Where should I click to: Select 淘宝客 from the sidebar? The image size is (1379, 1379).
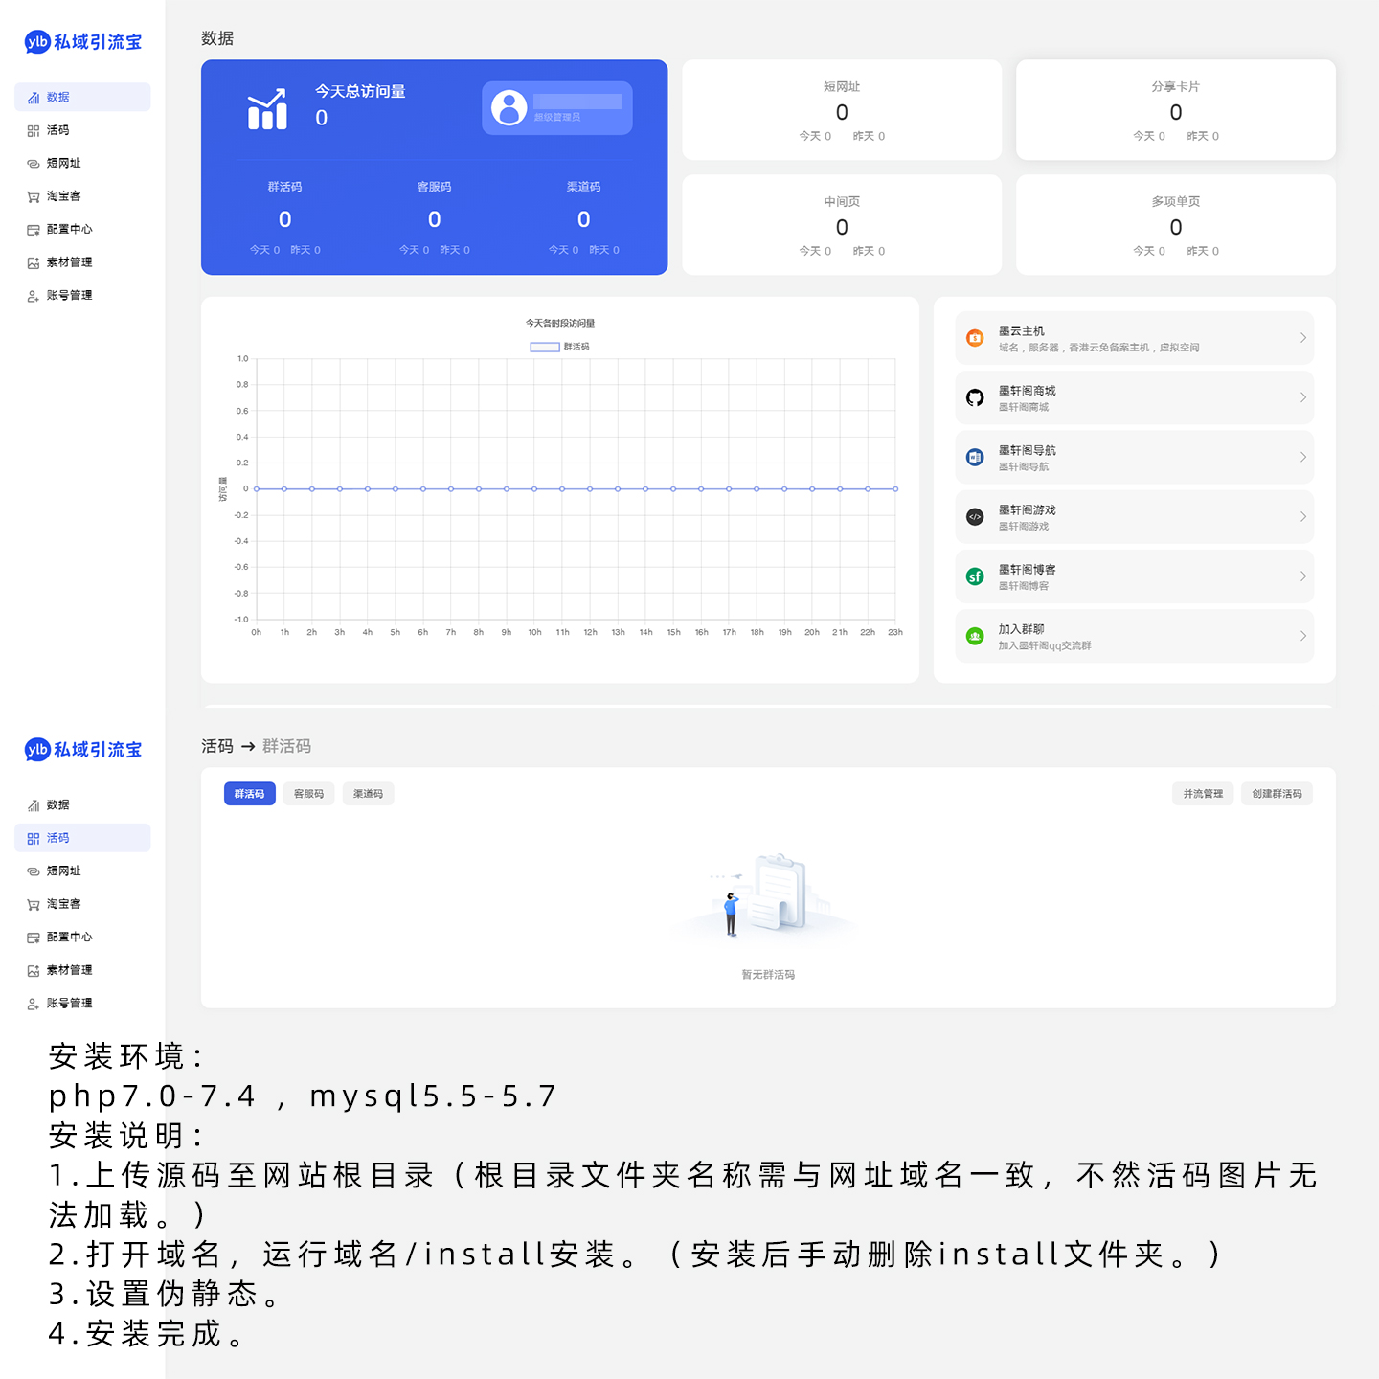pyautogui.click(x=62, y=196)
